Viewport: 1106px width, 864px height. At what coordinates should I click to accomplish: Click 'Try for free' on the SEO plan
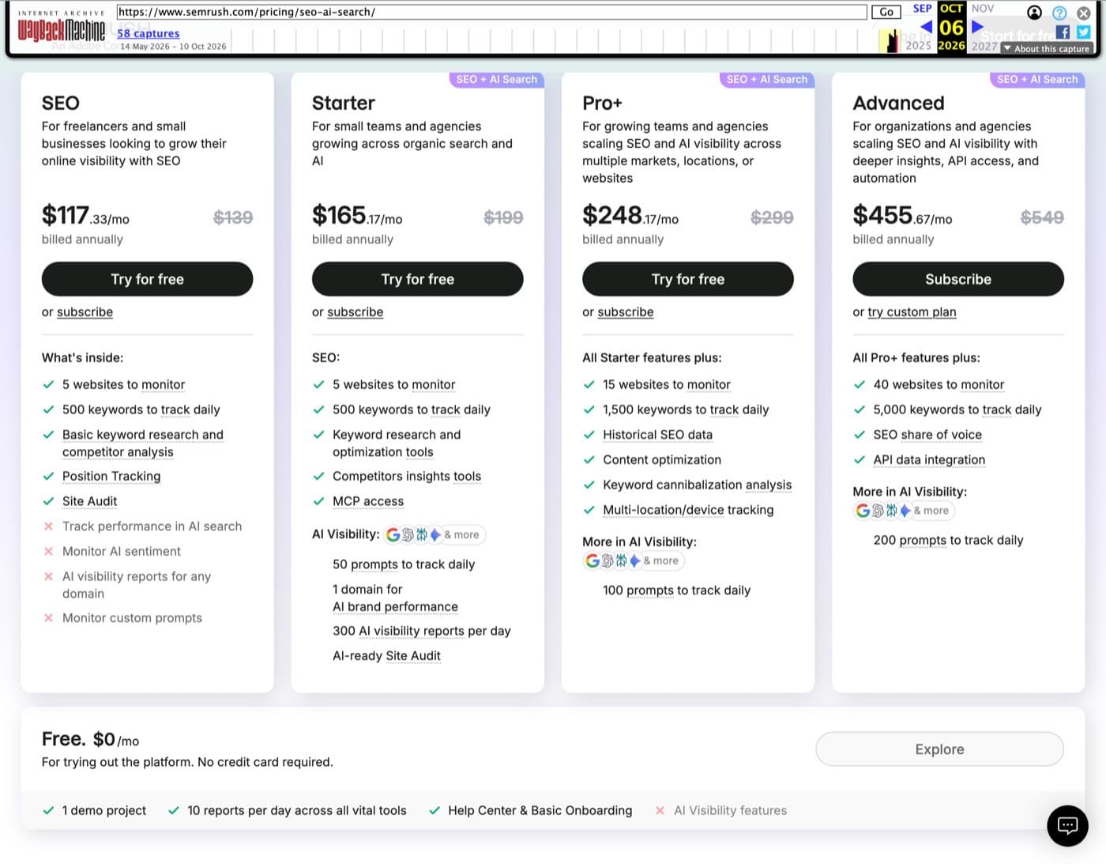coord(147,279)
